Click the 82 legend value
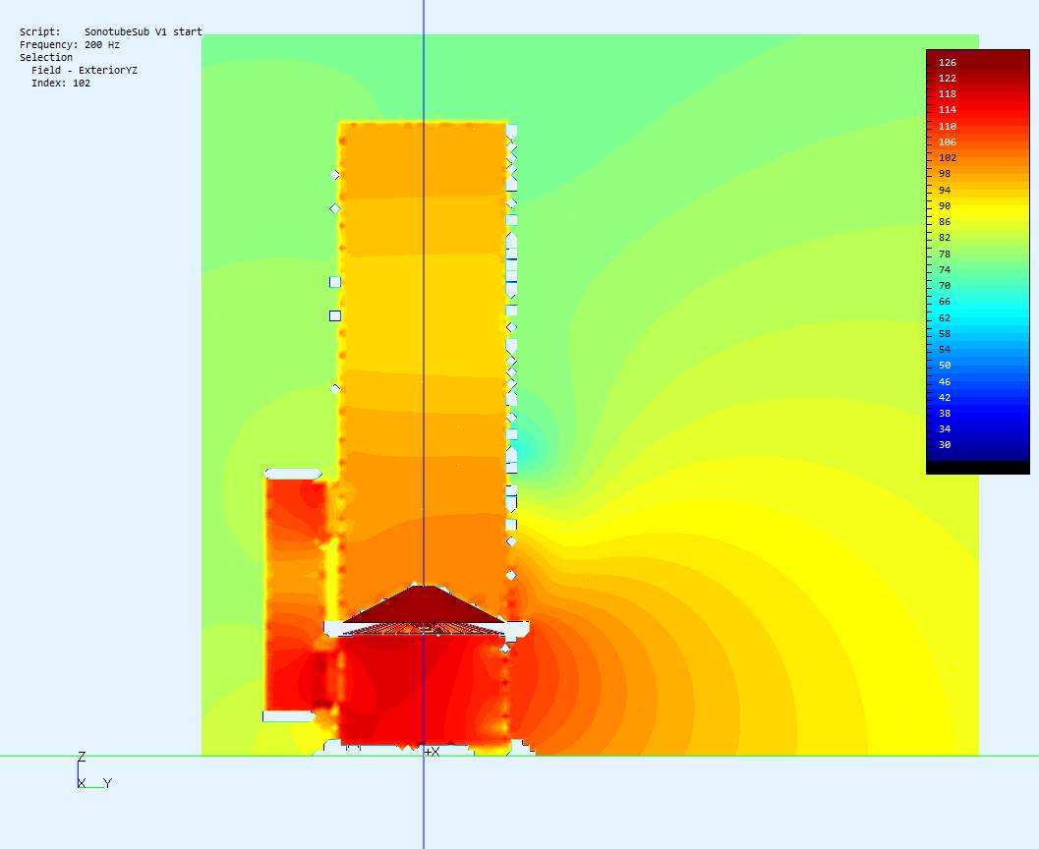1039x849 pixels. pos(945,238)
